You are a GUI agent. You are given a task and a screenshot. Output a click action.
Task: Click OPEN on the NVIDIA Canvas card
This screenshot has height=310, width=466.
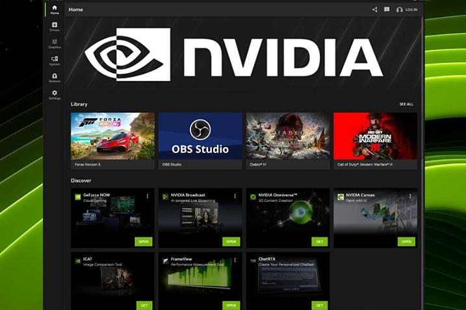click(406, 242)
